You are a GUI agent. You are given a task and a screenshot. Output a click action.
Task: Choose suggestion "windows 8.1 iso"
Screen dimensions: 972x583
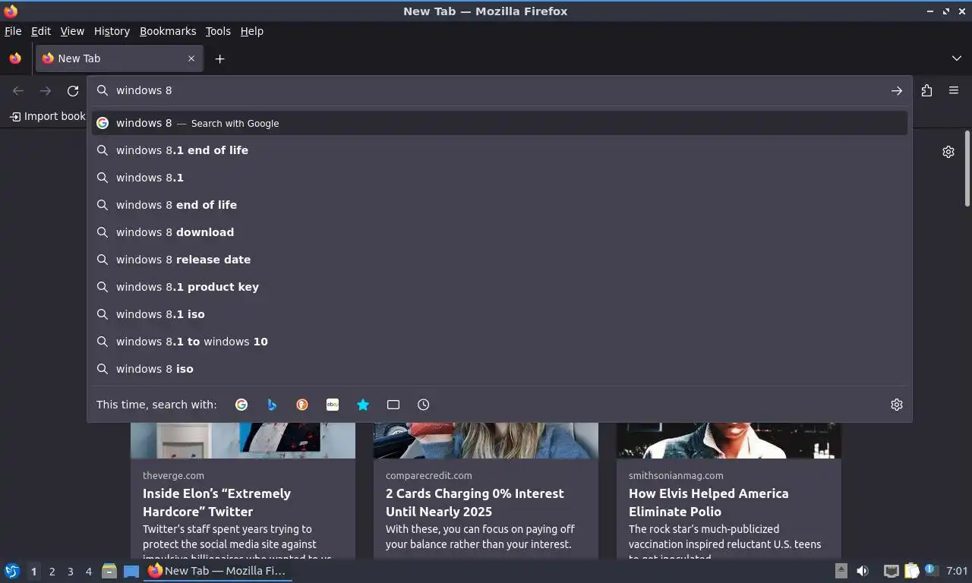pyautogui.click(x=500, y=314)
